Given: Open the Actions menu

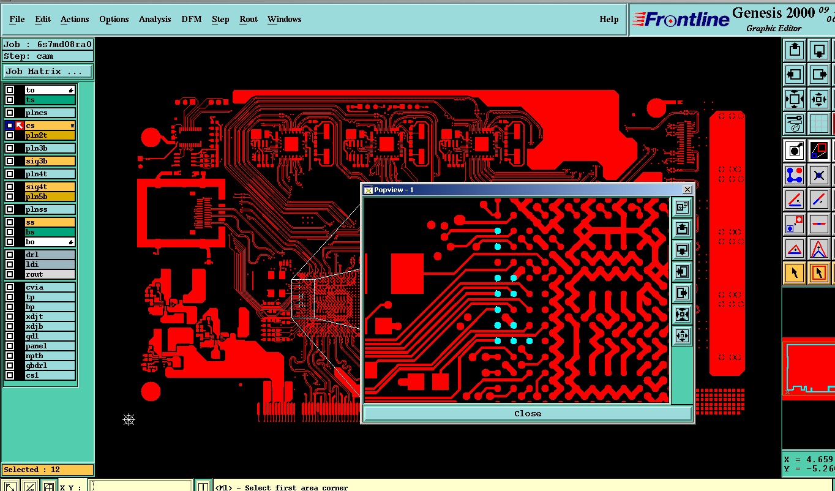Looking at the screenshot, I should click(x=75, y=19).
